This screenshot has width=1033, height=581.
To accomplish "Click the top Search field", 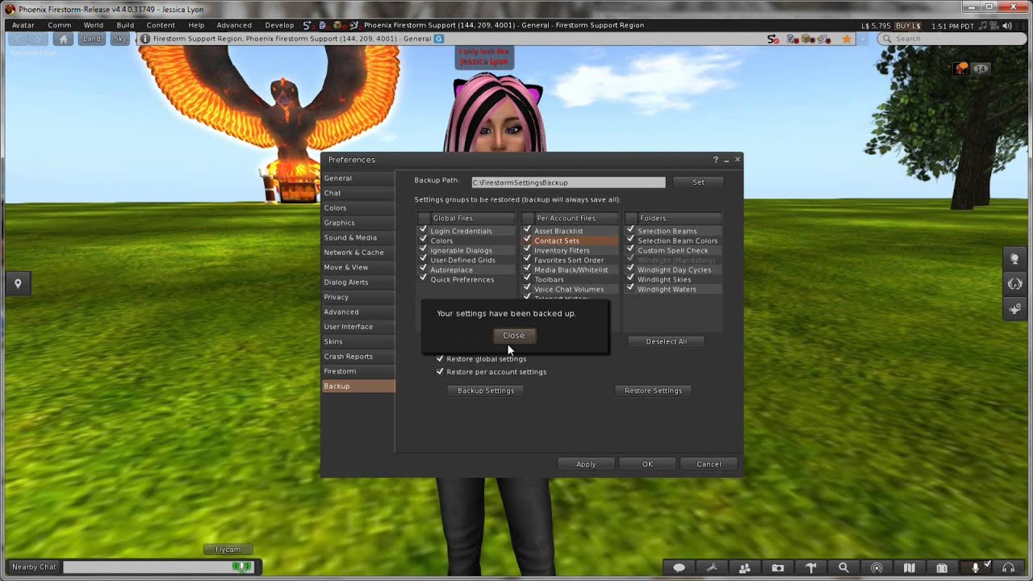I will [952, 39].
